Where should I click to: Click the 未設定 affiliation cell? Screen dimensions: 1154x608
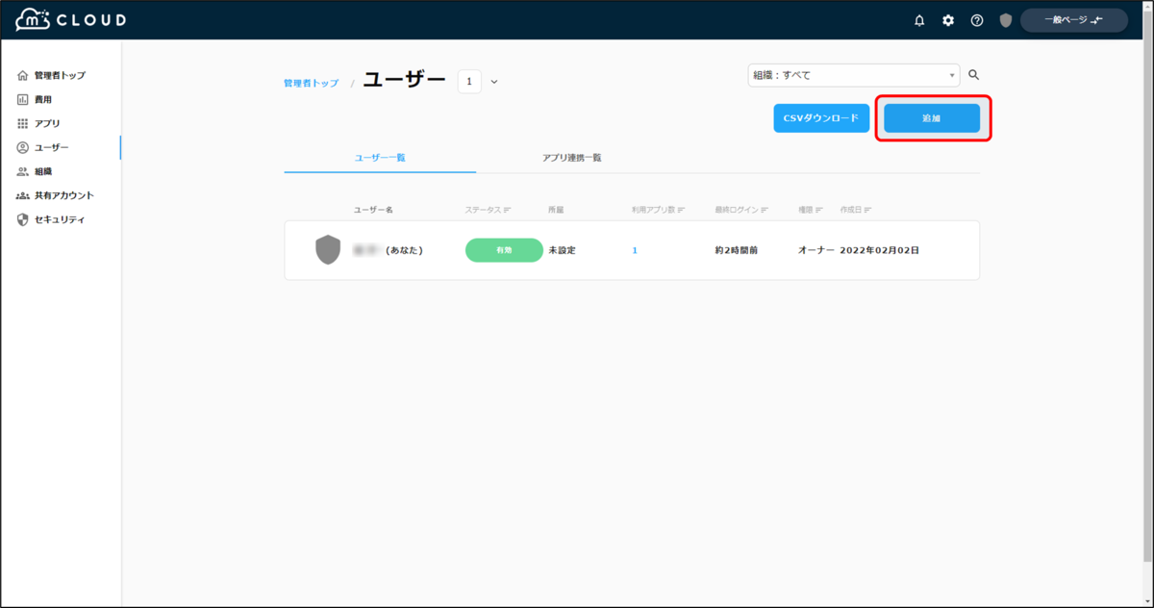tap(562, 250)
